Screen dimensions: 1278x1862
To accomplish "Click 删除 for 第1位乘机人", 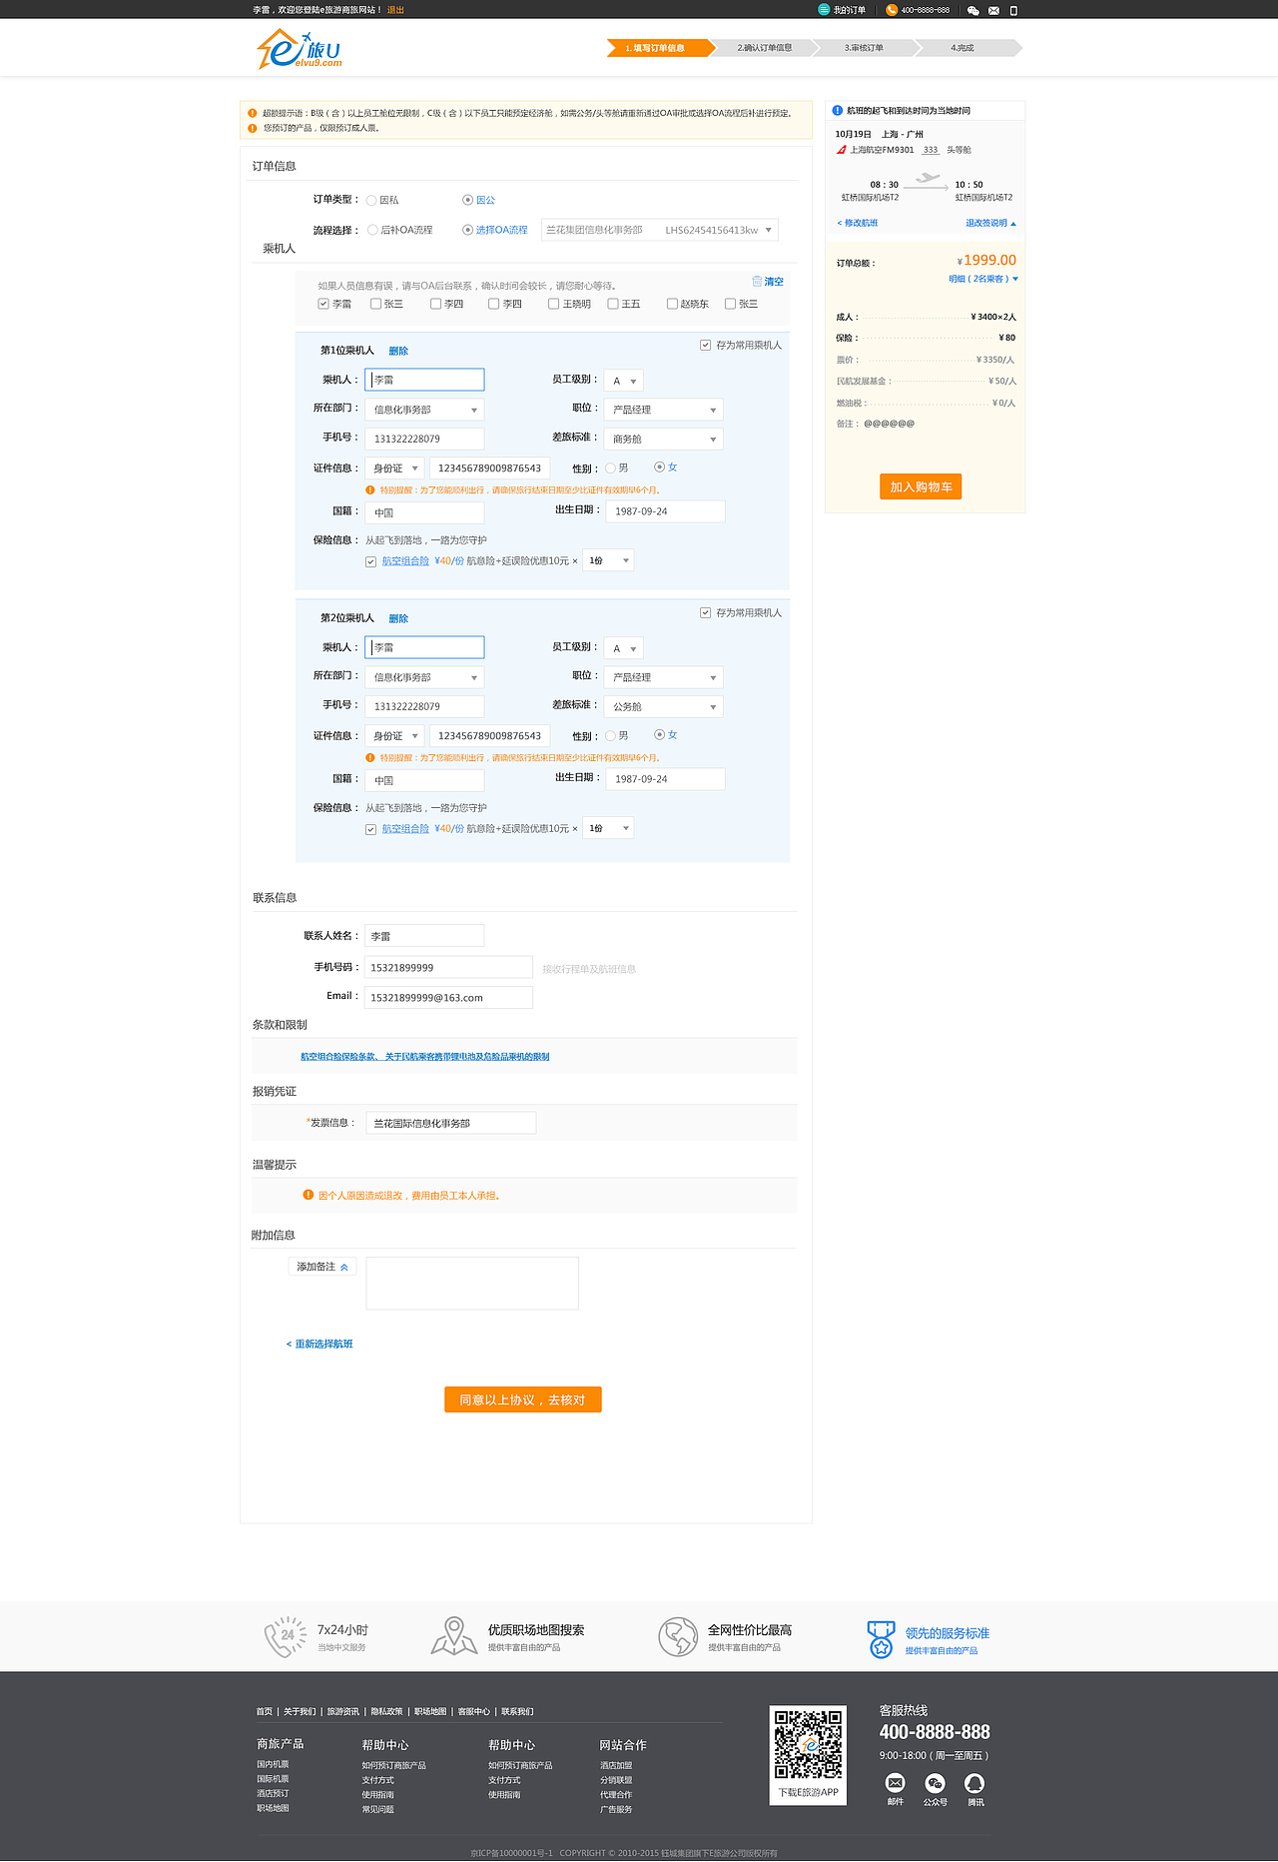I will tap(398, 351).
